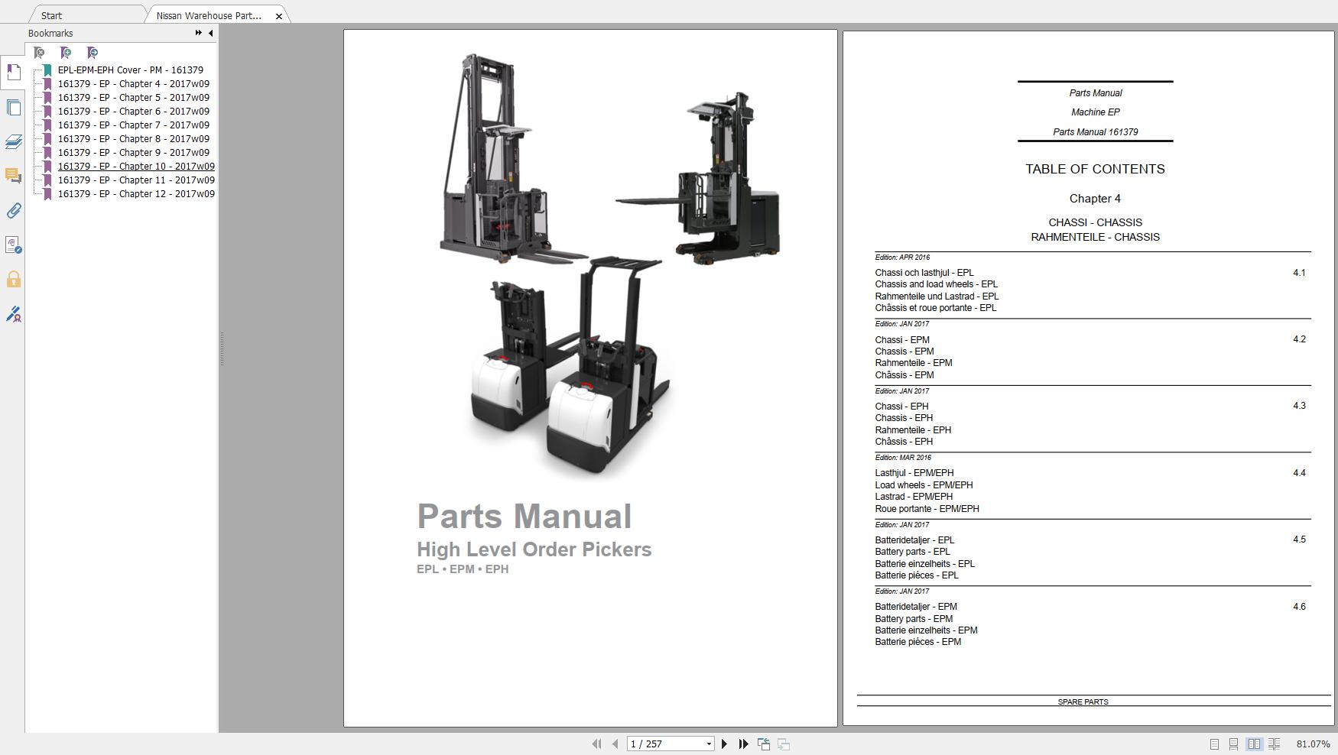This screenshot has height=755, width=1338.
Task: Click the 'Battery parts - EPM' entry
Action: point(914,619)
